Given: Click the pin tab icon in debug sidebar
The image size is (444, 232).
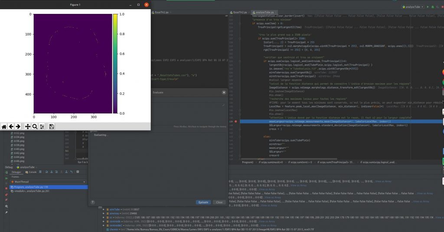Looking at the screenshot, I should (6, 212).
